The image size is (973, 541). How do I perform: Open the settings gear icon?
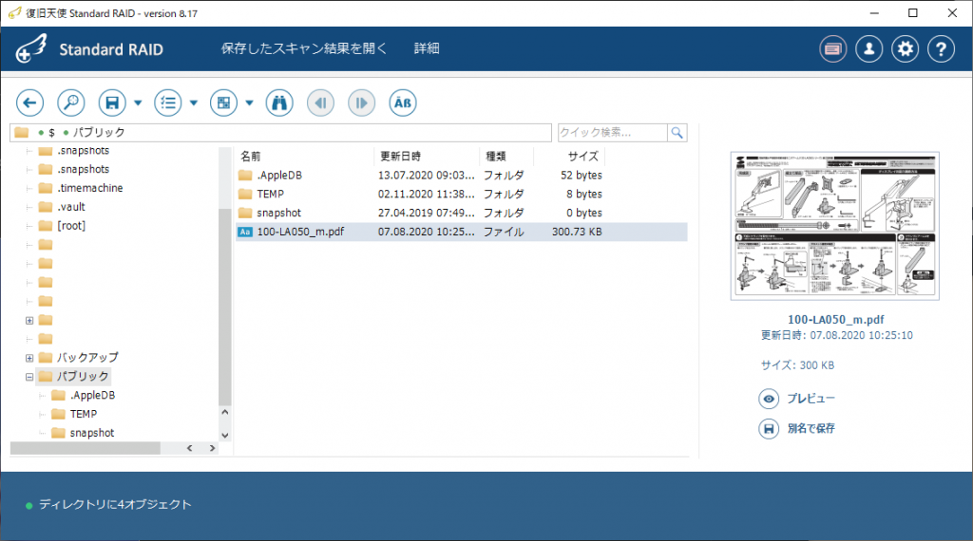click(x=905, y=49)
